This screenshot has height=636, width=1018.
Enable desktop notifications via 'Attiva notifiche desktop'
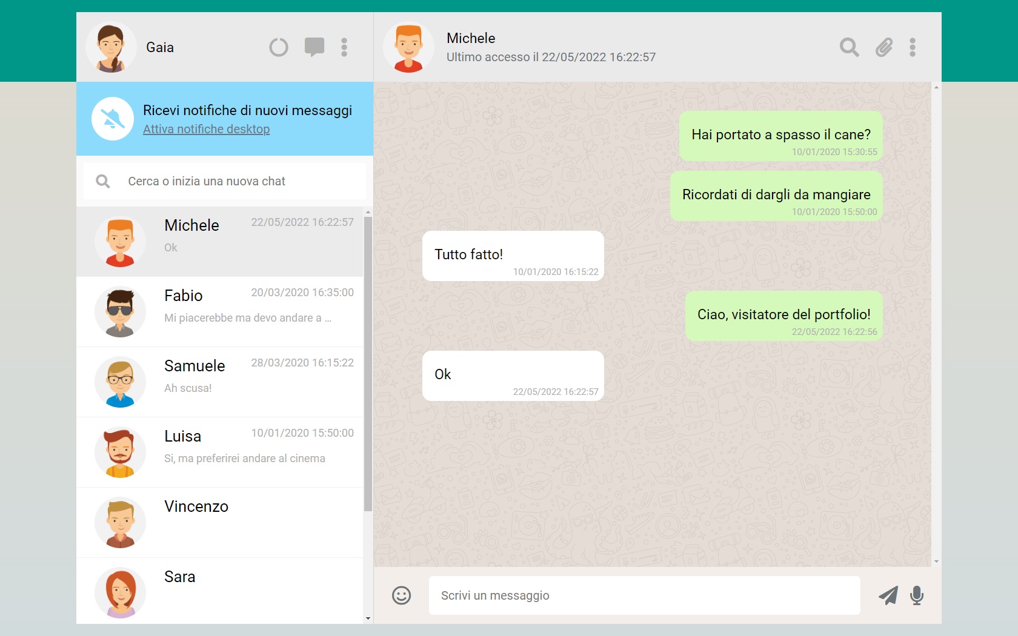pos(206,129)
